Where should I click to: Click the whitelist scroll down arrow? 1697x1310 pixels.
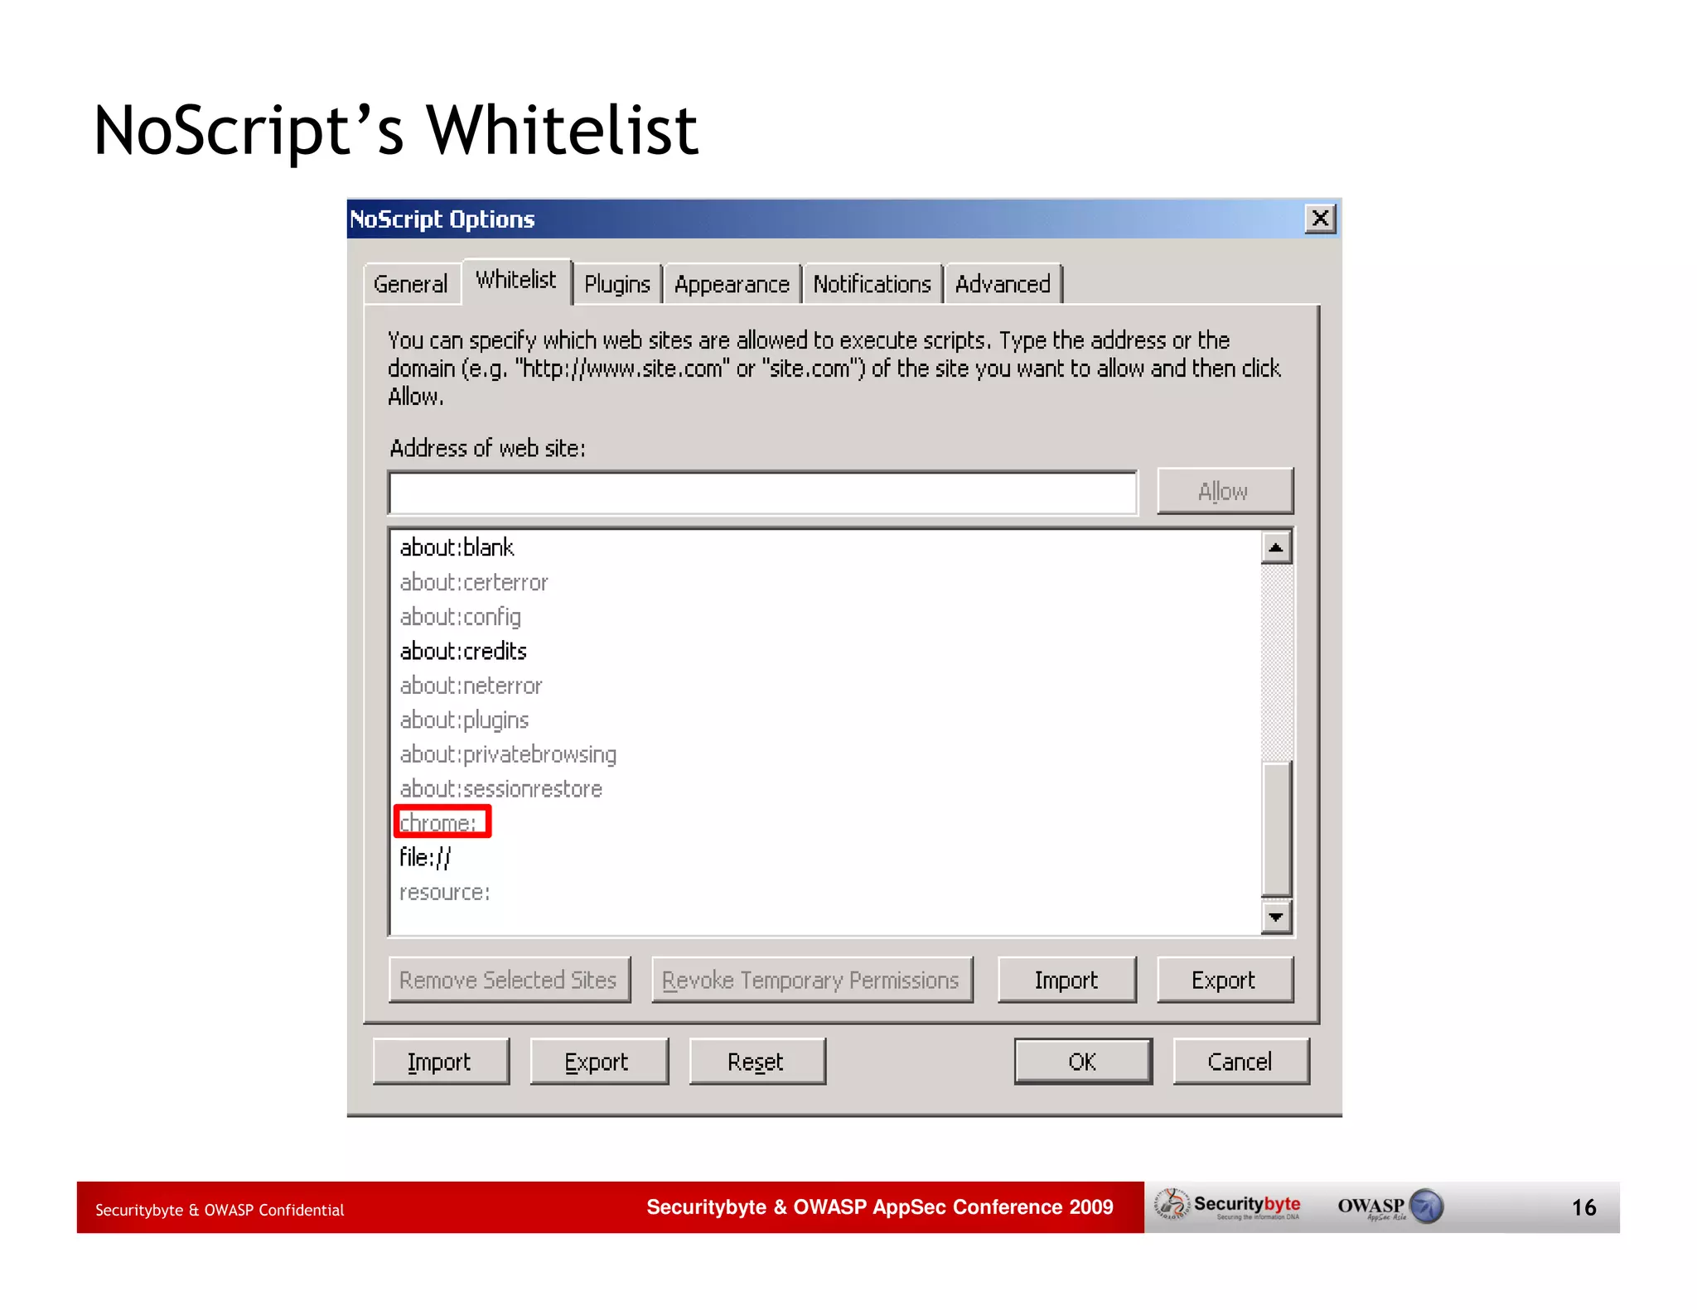click(x=1276, y=917)
